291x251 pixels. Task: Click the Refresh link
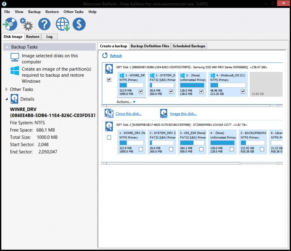pyautogui.click(x=116, y=56)
